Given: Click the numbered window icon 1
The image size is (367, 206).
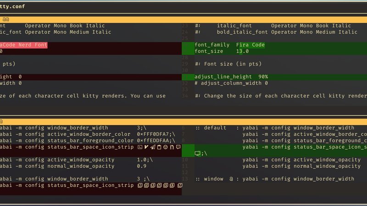Looking at the screenshot, I should (140, 185).
